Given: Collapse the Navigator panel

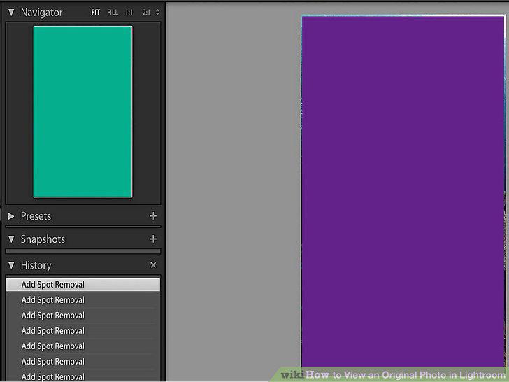Looking at the screenshot, I should pyautogui.click(x=11, y=13).
